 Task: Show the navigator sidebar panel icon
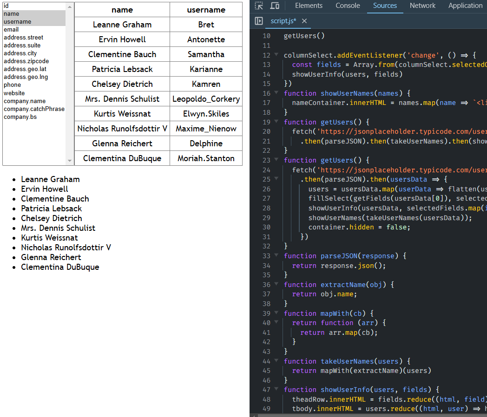coord(259,21)
